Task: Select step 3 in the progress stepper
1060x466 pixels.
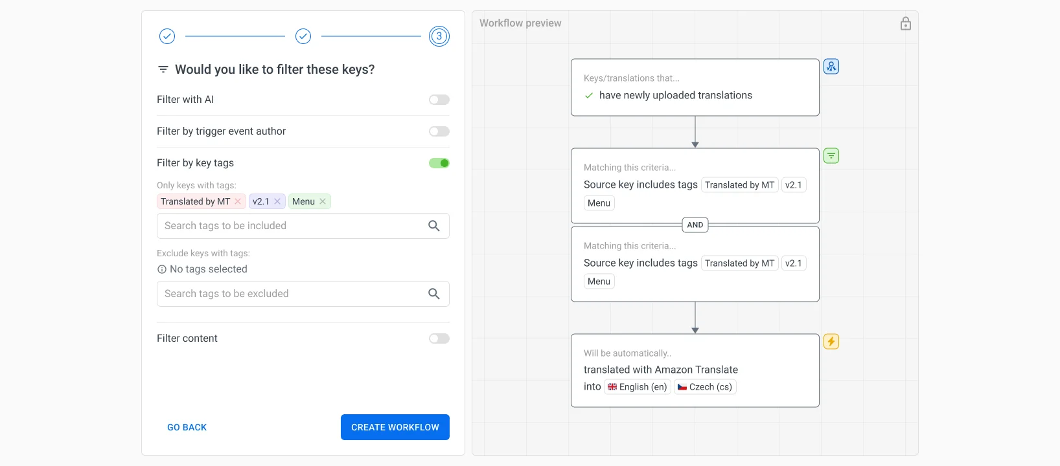Action: (x=439, y=36)
